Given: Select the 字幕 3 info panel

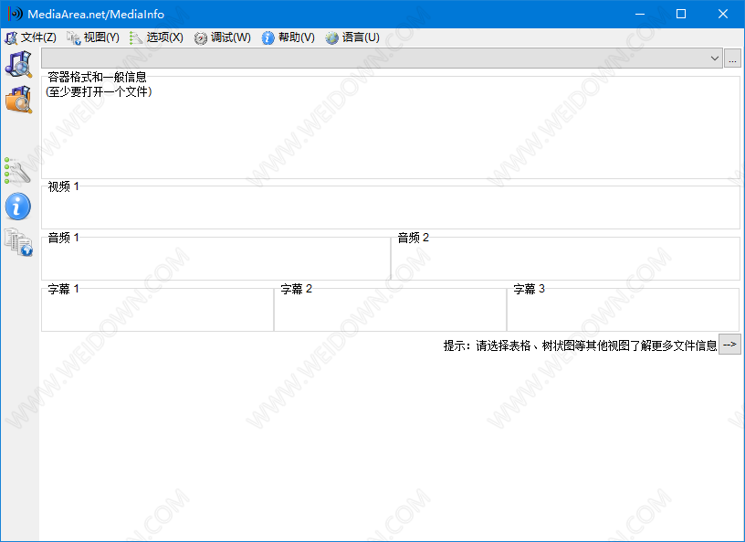Looking at the screenshot, I should tap(623, 311).
